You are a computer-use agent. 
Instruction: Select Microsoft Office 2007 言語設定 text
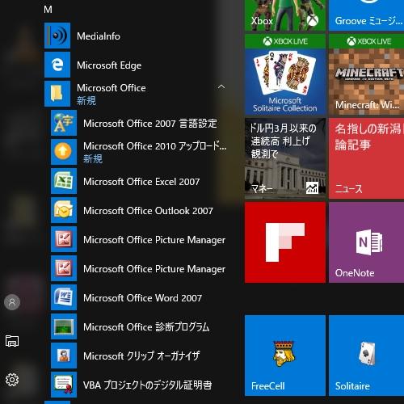150,124
